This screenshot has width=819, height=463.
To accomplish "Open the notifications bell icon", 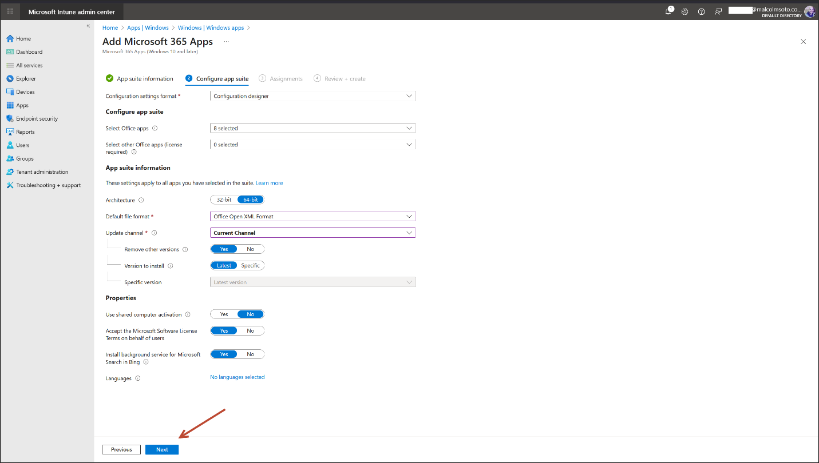I will [668, 11].
